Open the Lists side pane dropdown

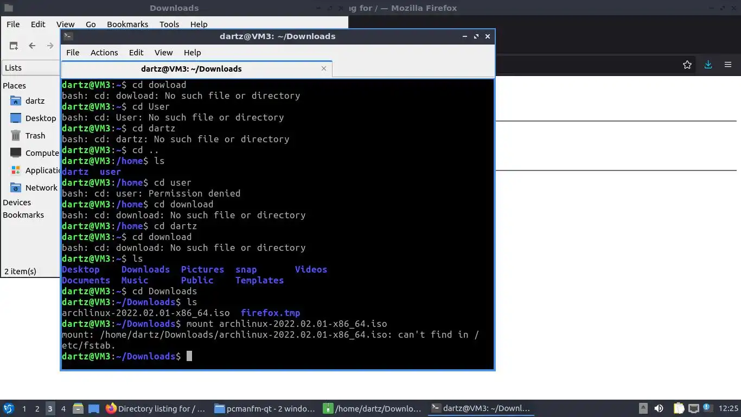tap(30, 68)
